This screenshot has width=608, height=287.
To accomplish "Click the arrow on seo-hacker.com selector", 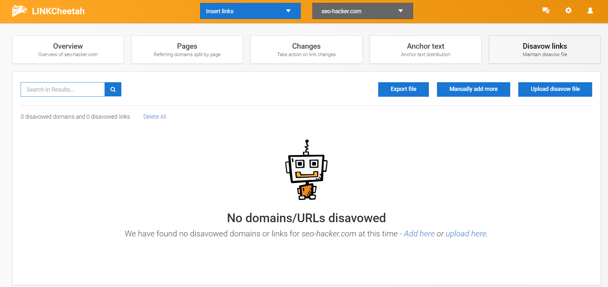I will pos(400,11).
